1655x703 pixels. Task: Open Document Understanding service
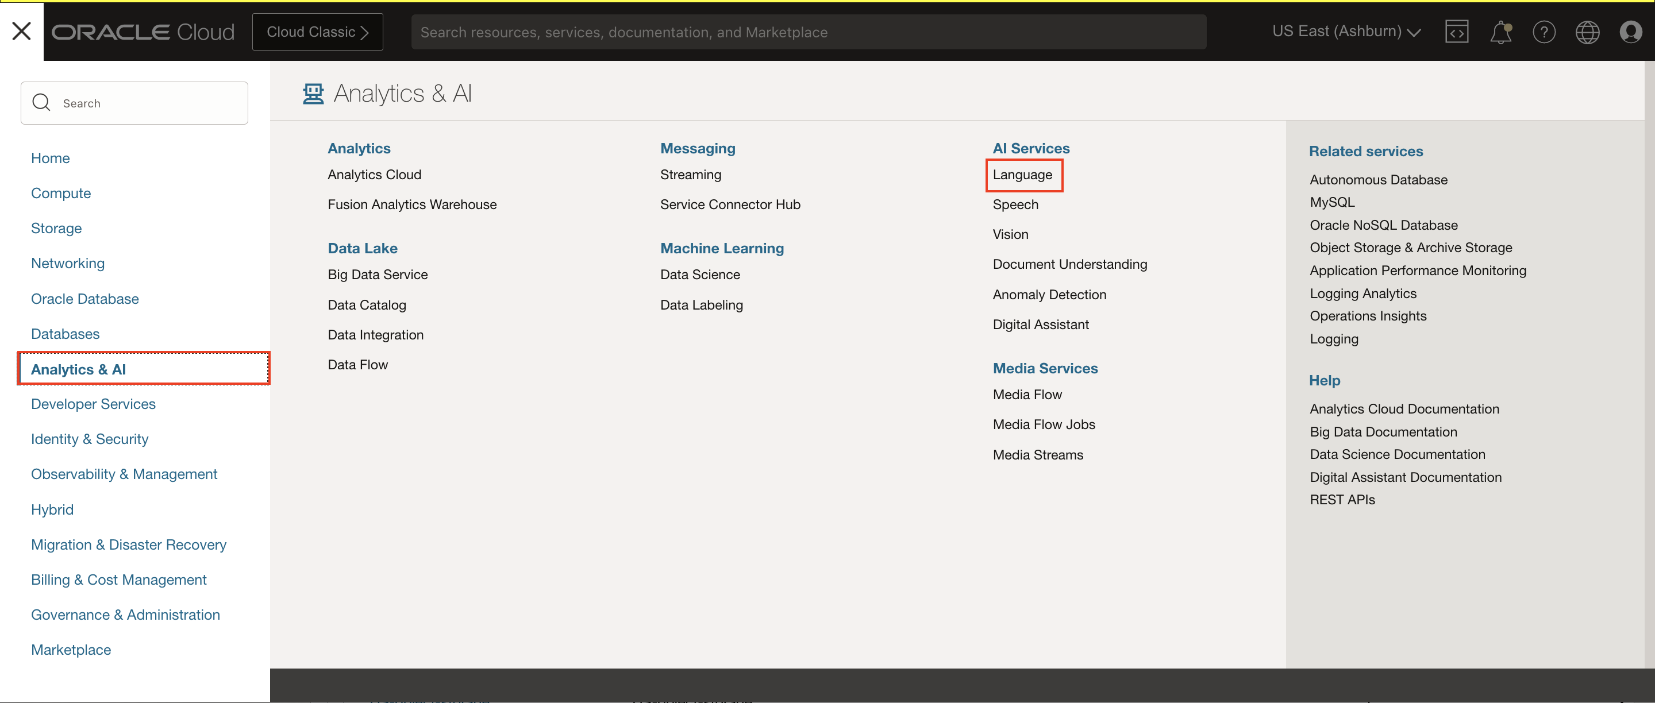(1071, 264)
